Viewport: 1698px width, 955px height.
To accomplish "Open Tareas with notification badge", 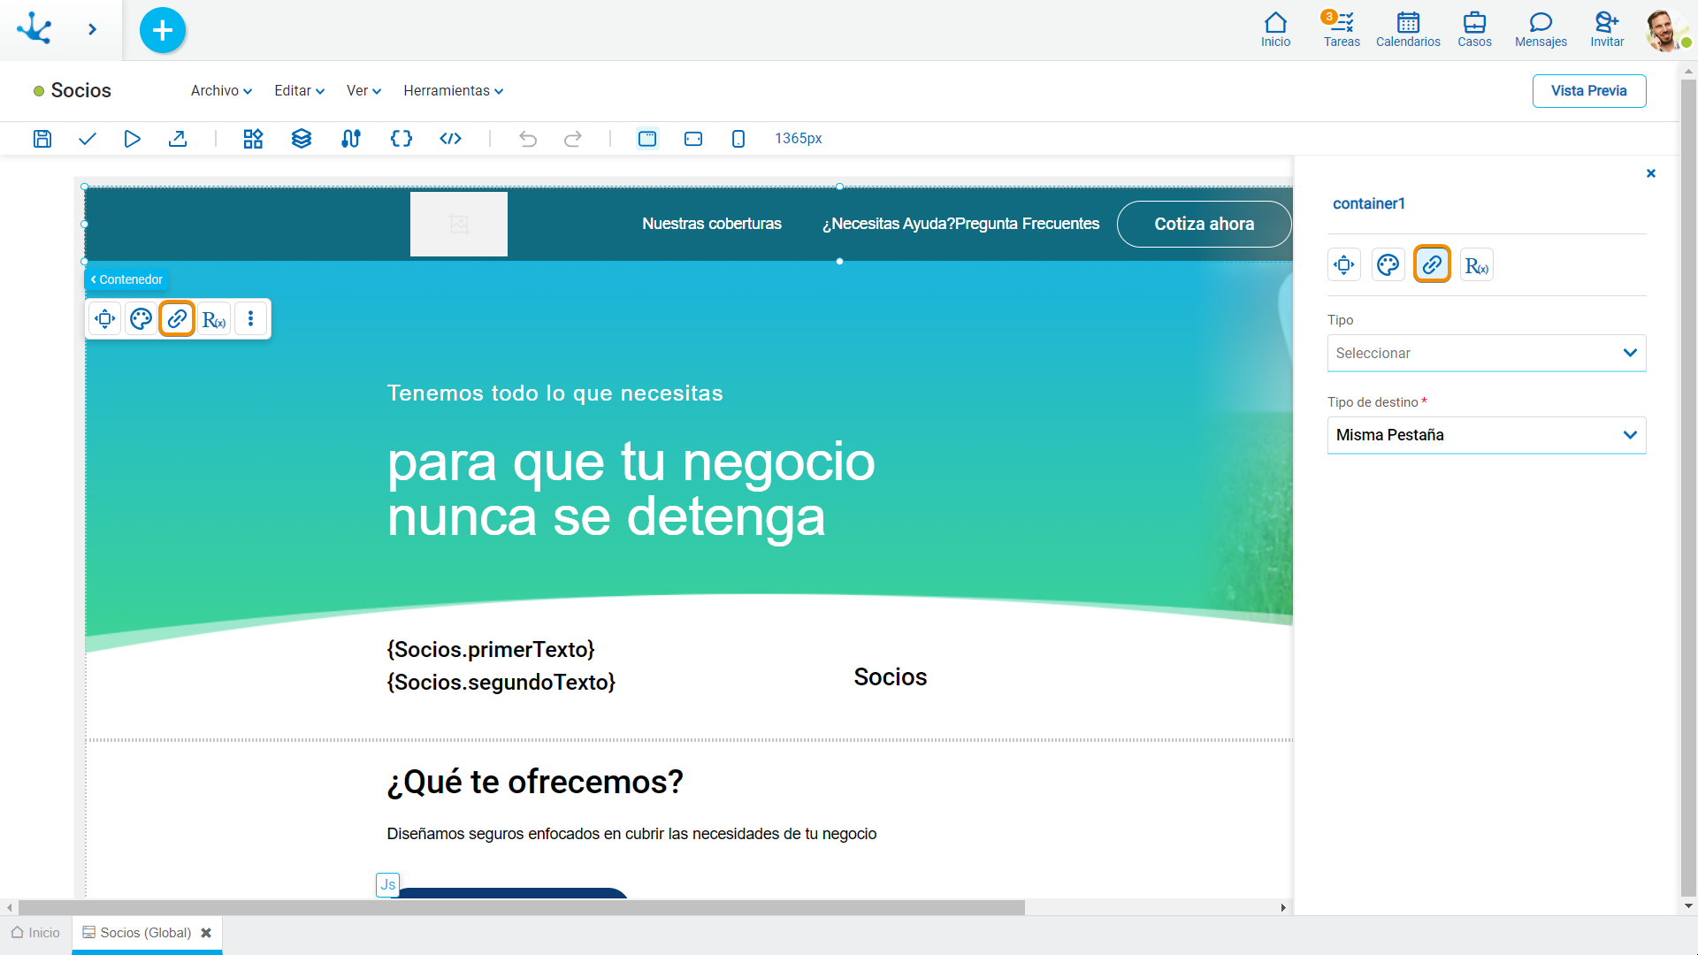I will [1342, 29].
